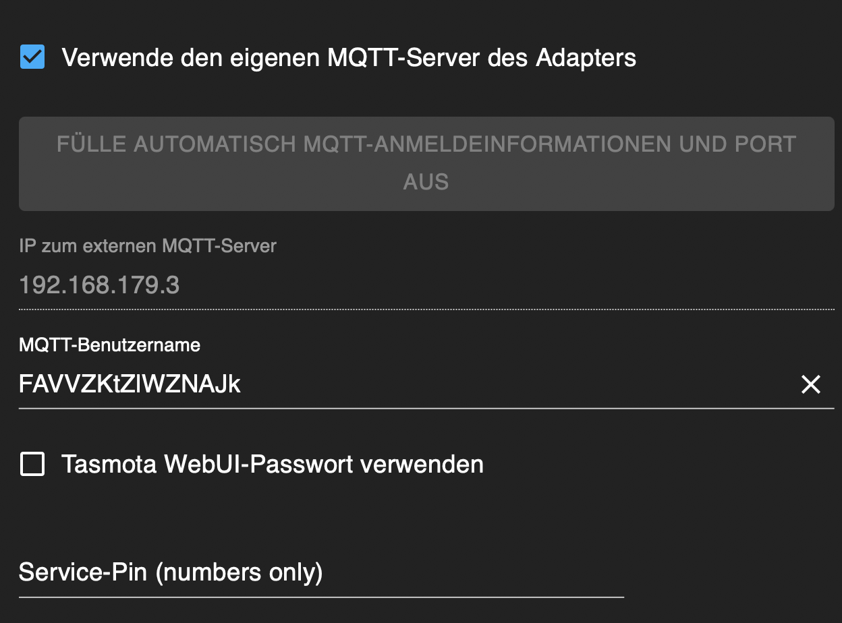
Task: Uncheck 'Verwende den eigenen MQTT-Server des Adapters' checkbox
Action: coord(32,57)
